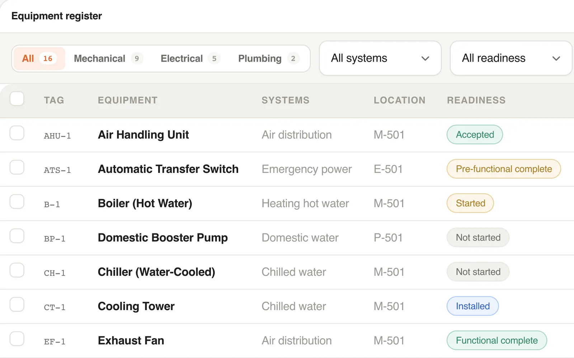574x358 pixels.
Task: Filter by the Mechanical tab
Action: 108,58
